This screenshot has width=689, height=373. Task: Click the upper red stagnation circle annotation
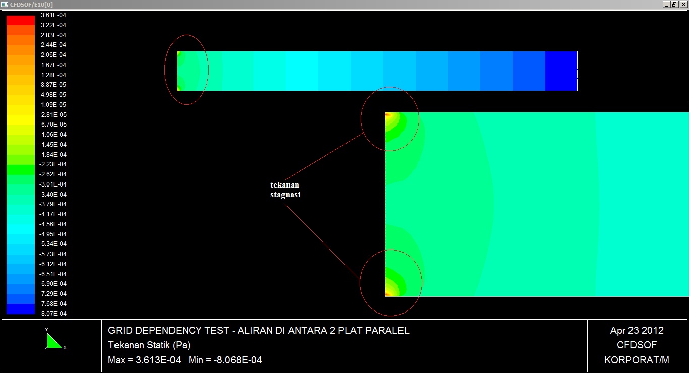click(x=390, y=119)
